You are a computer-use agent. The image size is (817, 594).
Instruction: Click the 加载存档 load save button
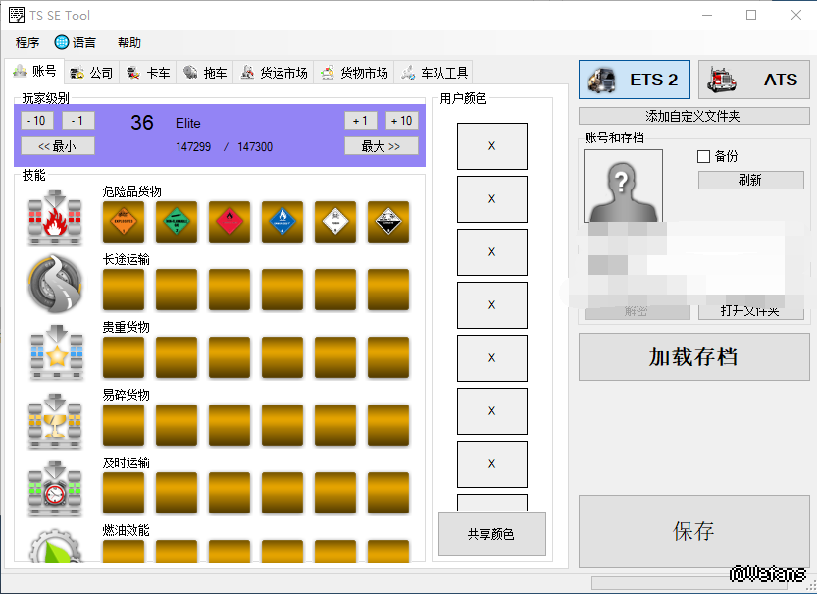tap(692, 357)
